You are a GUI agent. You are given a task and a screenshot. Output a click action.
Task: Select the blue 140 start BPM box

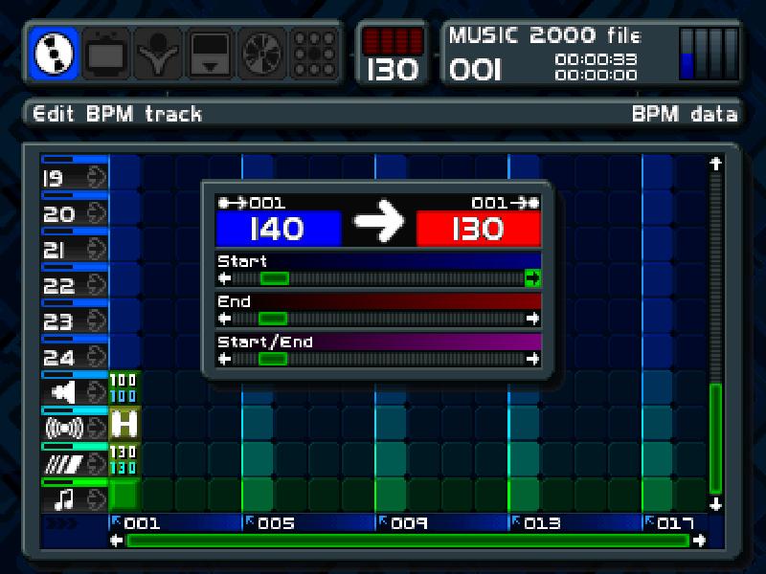click(x=279, y=229)
